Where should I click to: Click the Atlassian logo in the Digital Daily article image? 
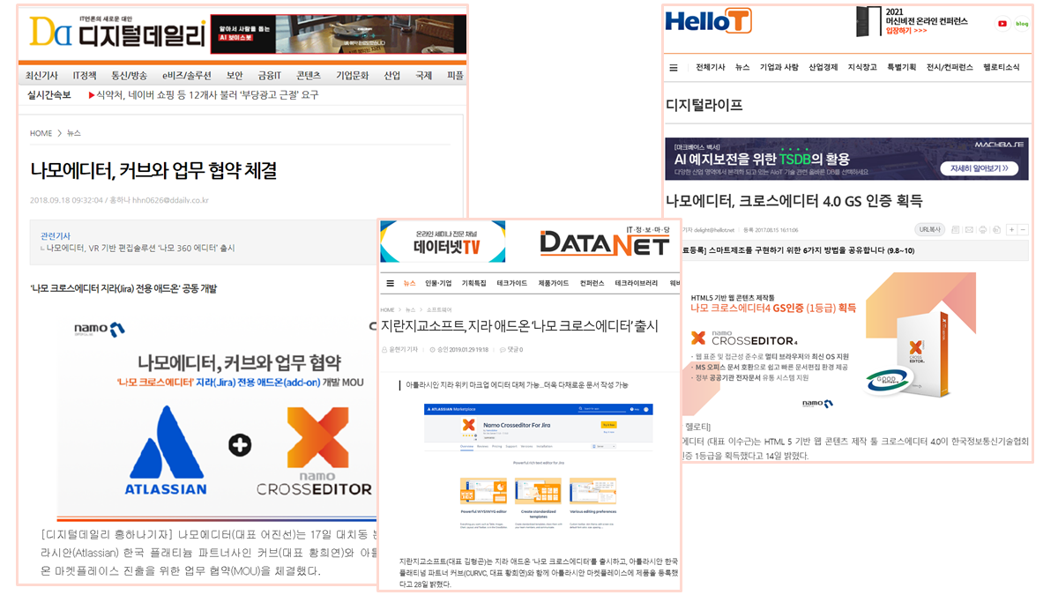(x=168, y=450)
